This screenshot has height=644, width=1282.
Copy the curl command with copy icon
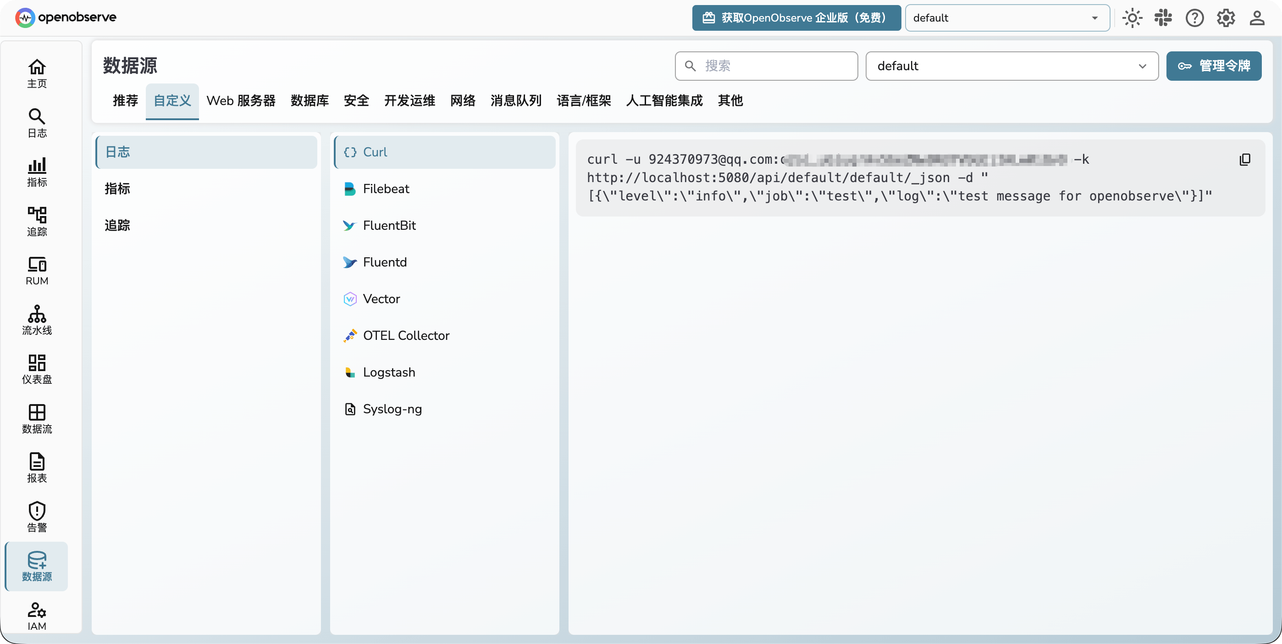click(1245, 159)
